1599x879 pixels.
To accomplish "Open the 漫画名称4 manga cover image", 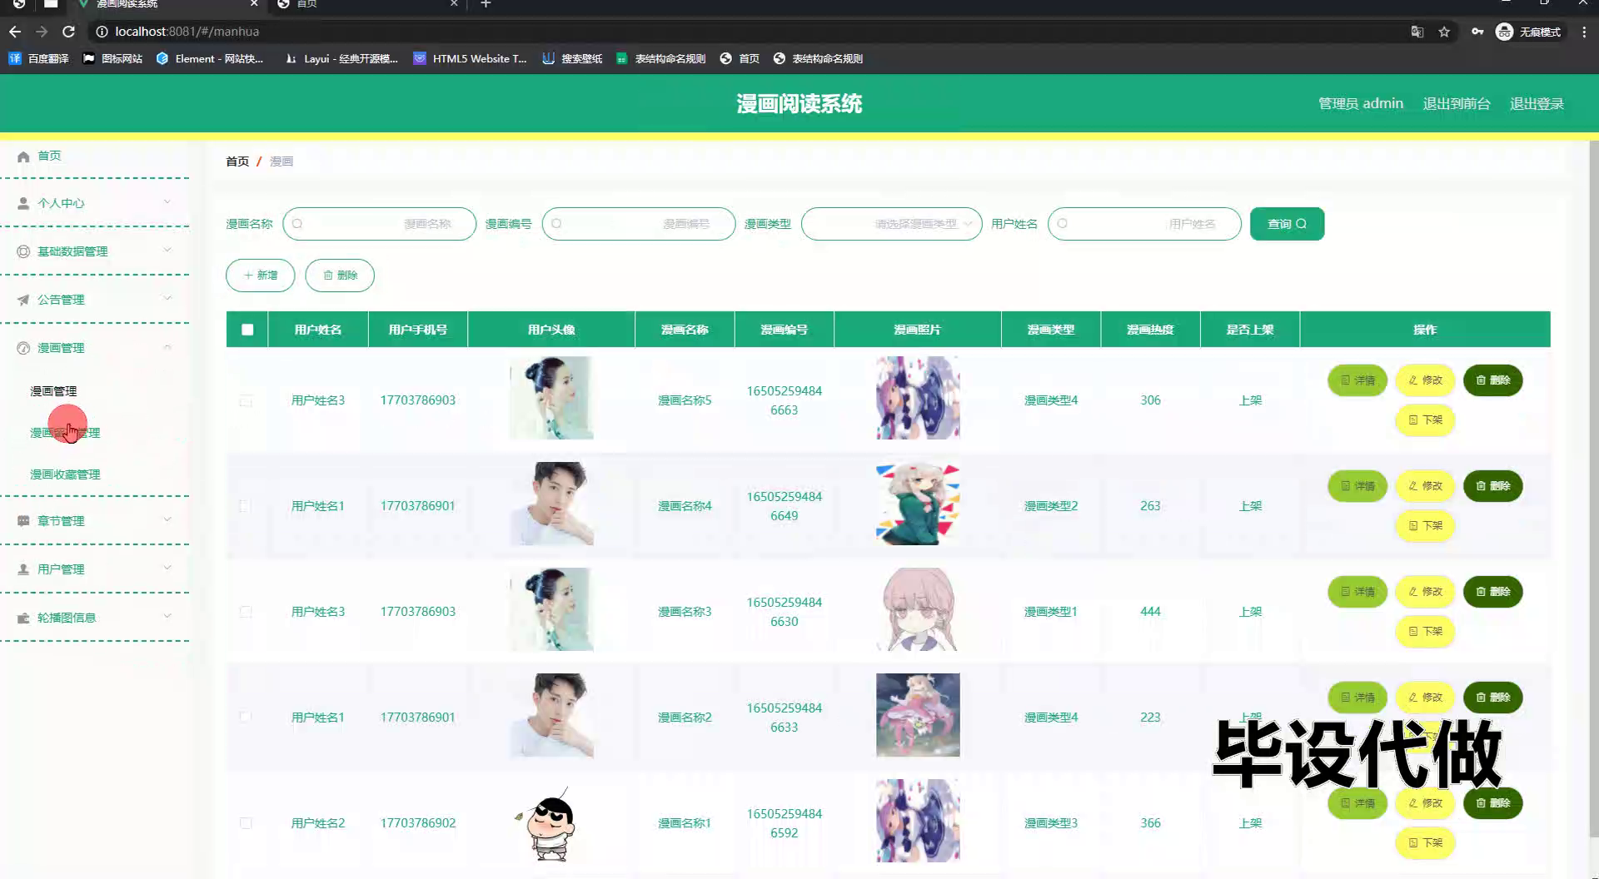I will pos(918,504).
